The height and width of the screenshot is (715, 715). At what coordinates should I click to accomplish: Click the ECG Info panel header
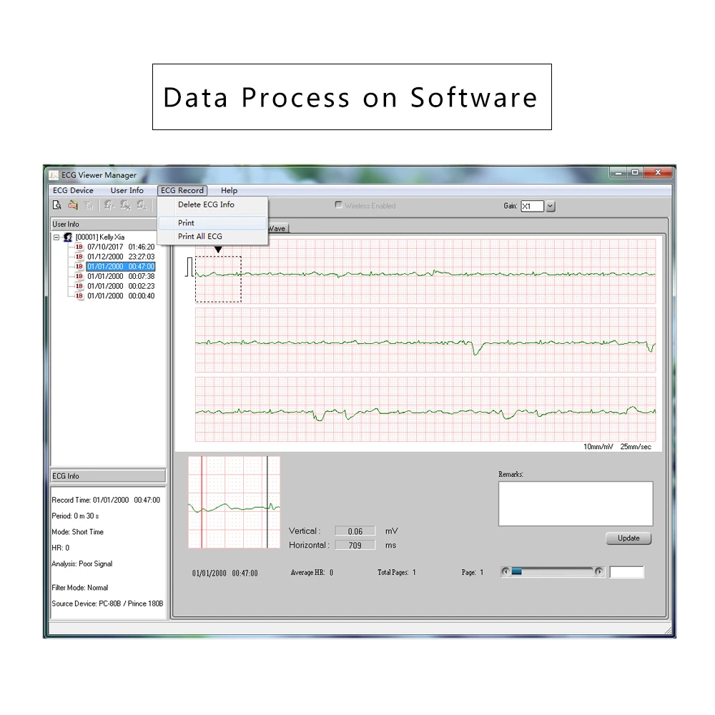[x=108, y=476]
